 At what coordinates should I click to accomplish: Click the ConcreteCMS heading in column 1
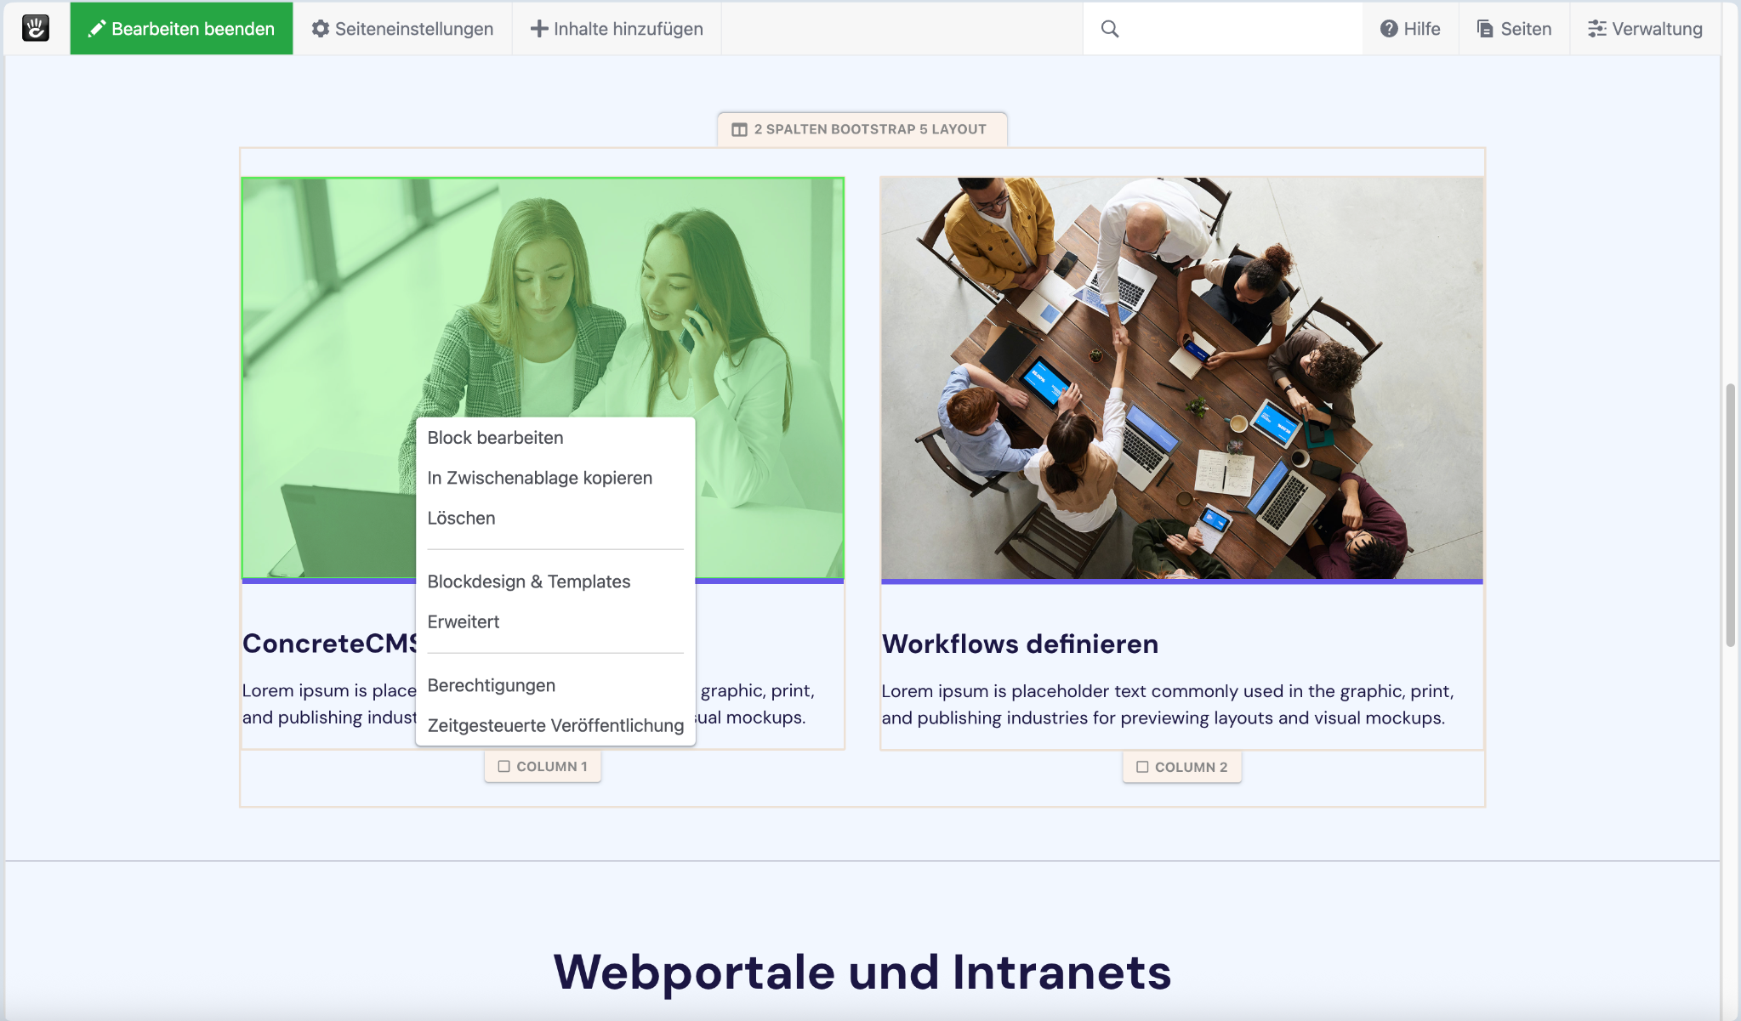329,644
